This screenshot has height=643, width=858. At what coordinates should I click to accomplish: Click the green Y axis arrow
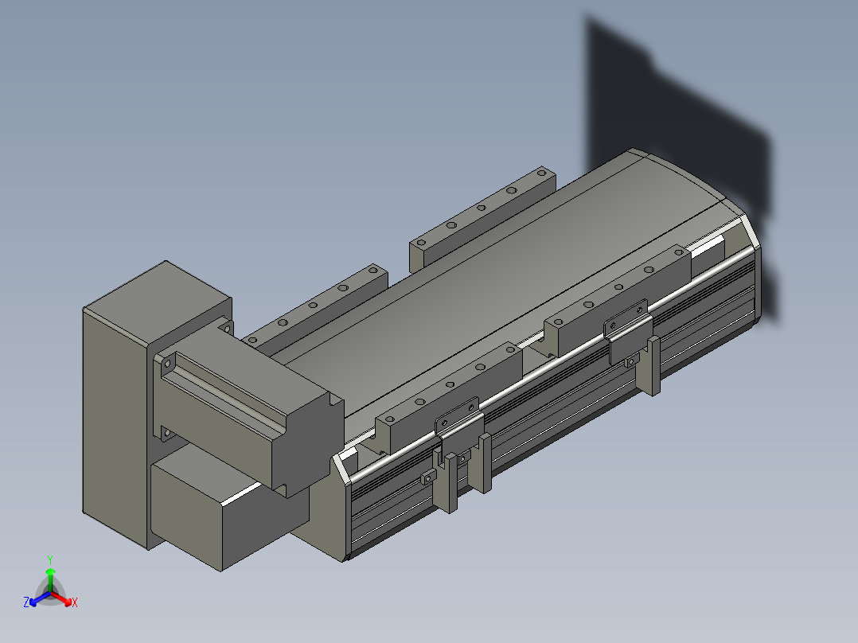click(x=50, y=574)
